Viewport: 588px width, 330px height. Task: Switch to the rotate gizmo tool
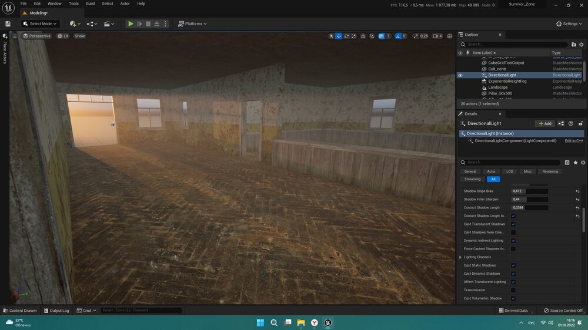click(x=346, y=36)
